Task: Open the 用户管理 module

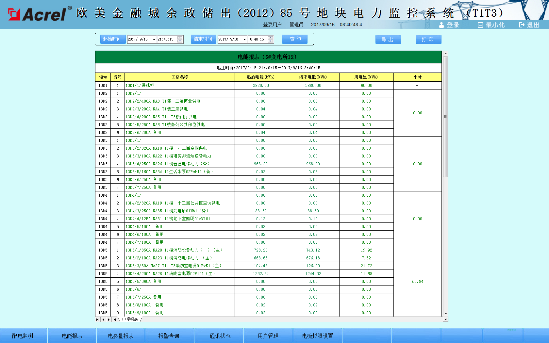Action: pyautogui.click(x=268, y=335)
